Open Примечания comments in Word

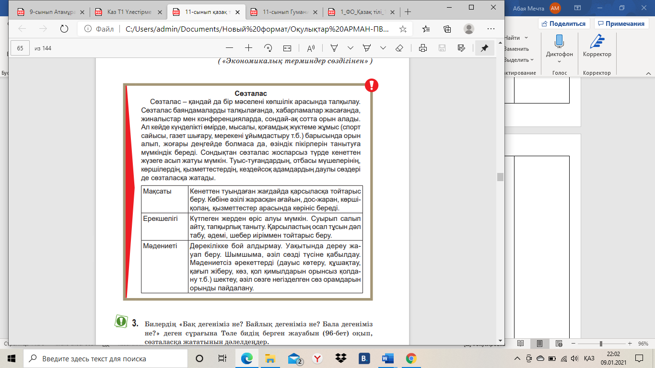(621, 23)
